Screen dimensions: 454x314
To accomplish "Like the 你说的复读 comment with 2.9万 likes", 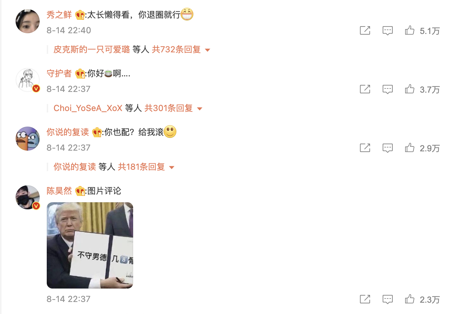I will 410,148.
